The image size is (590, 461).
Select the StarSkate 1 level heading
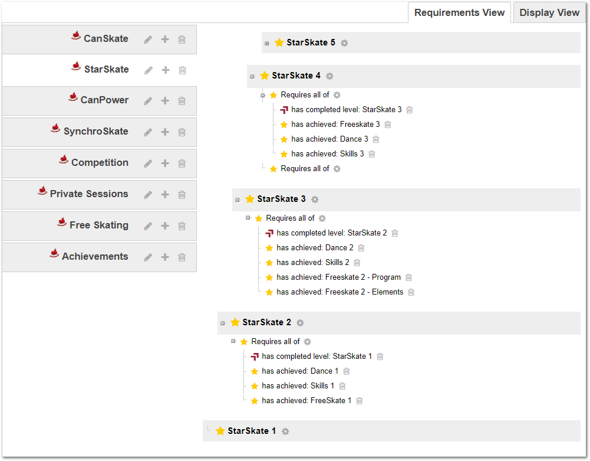point(252,431)
